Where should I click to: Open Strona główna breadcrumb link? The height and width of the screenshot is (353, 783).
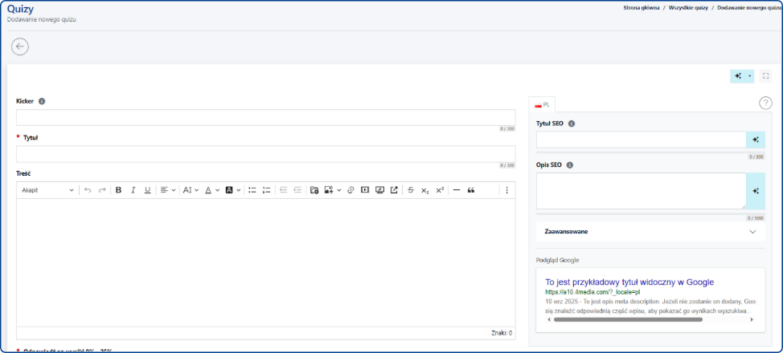[642, 7]
